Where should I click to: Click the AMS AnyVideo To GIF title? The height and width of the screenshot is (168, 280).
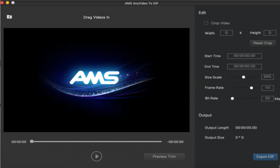coord(142,3)
